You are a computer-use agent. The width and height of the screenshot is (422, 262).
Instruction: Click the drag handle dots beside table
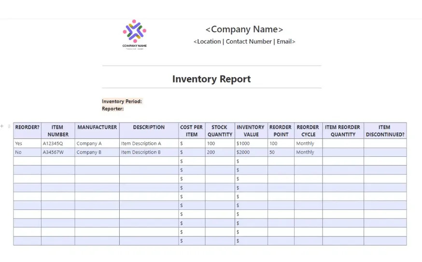9,126
